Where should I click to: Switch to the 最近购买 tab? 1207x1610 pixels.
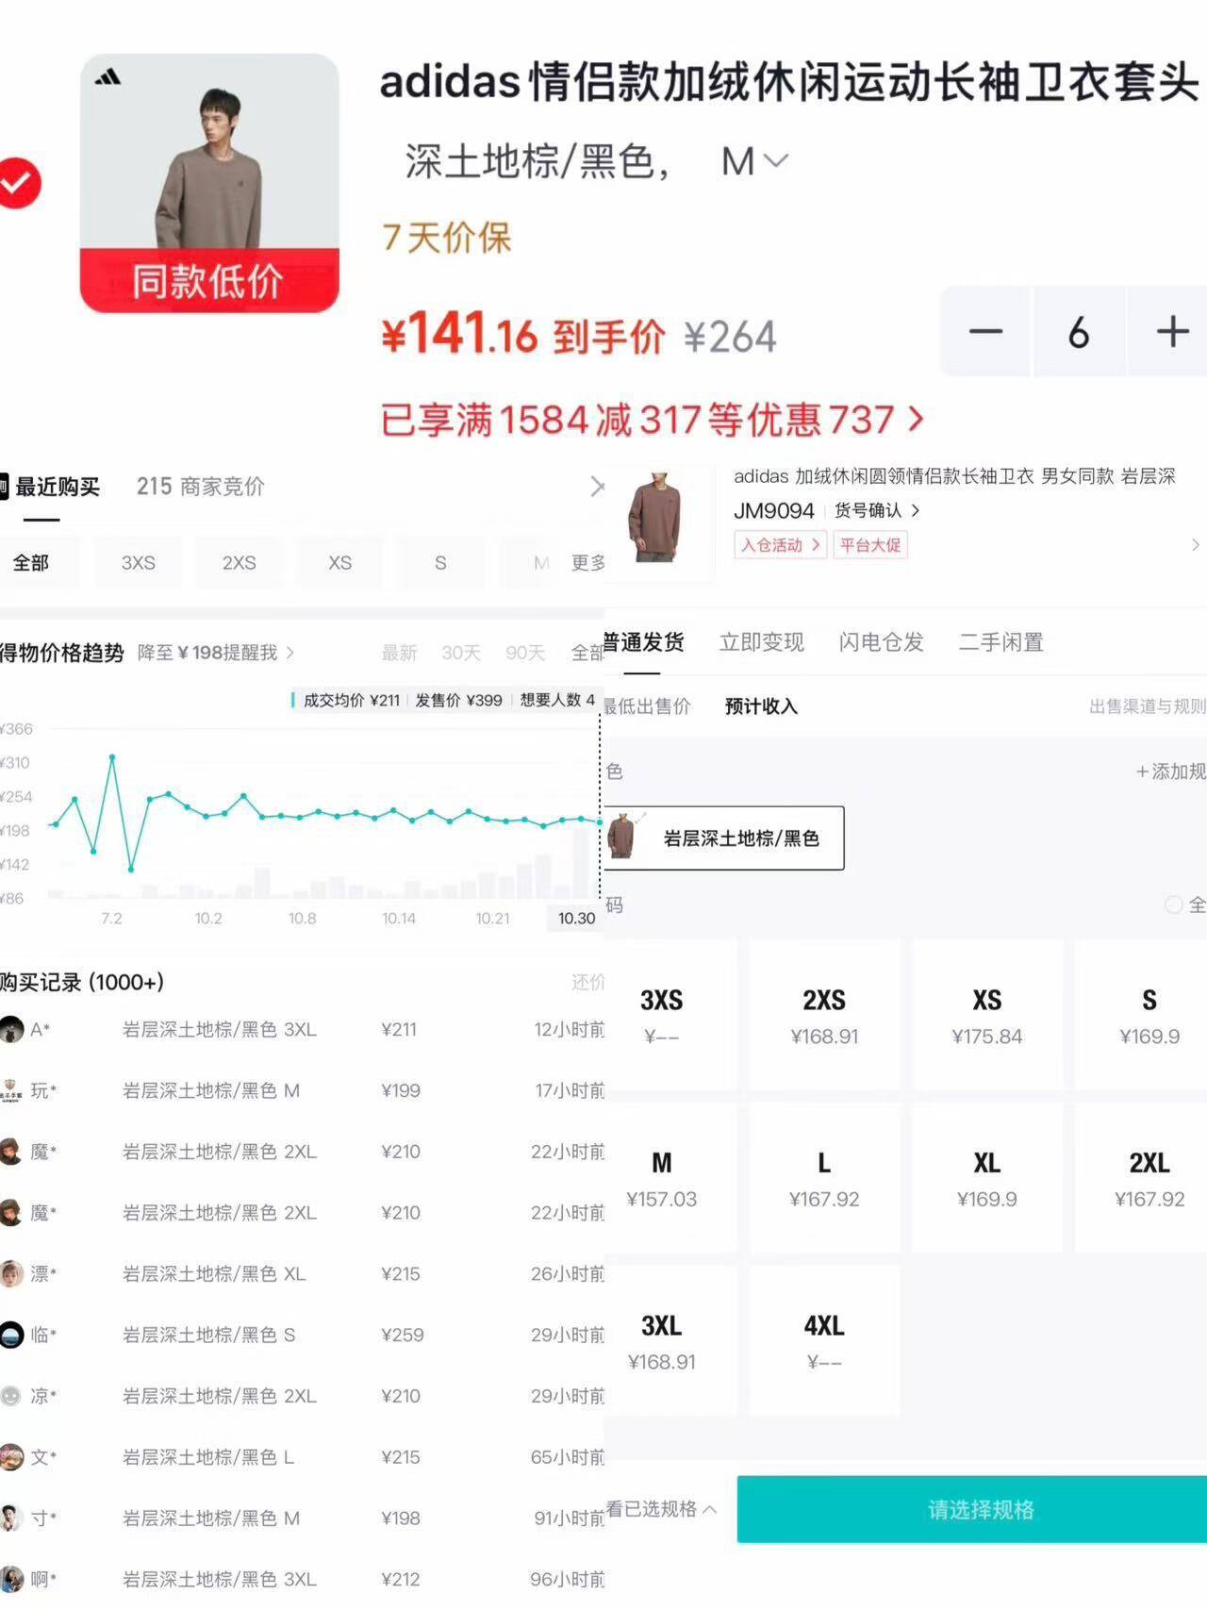57,487
